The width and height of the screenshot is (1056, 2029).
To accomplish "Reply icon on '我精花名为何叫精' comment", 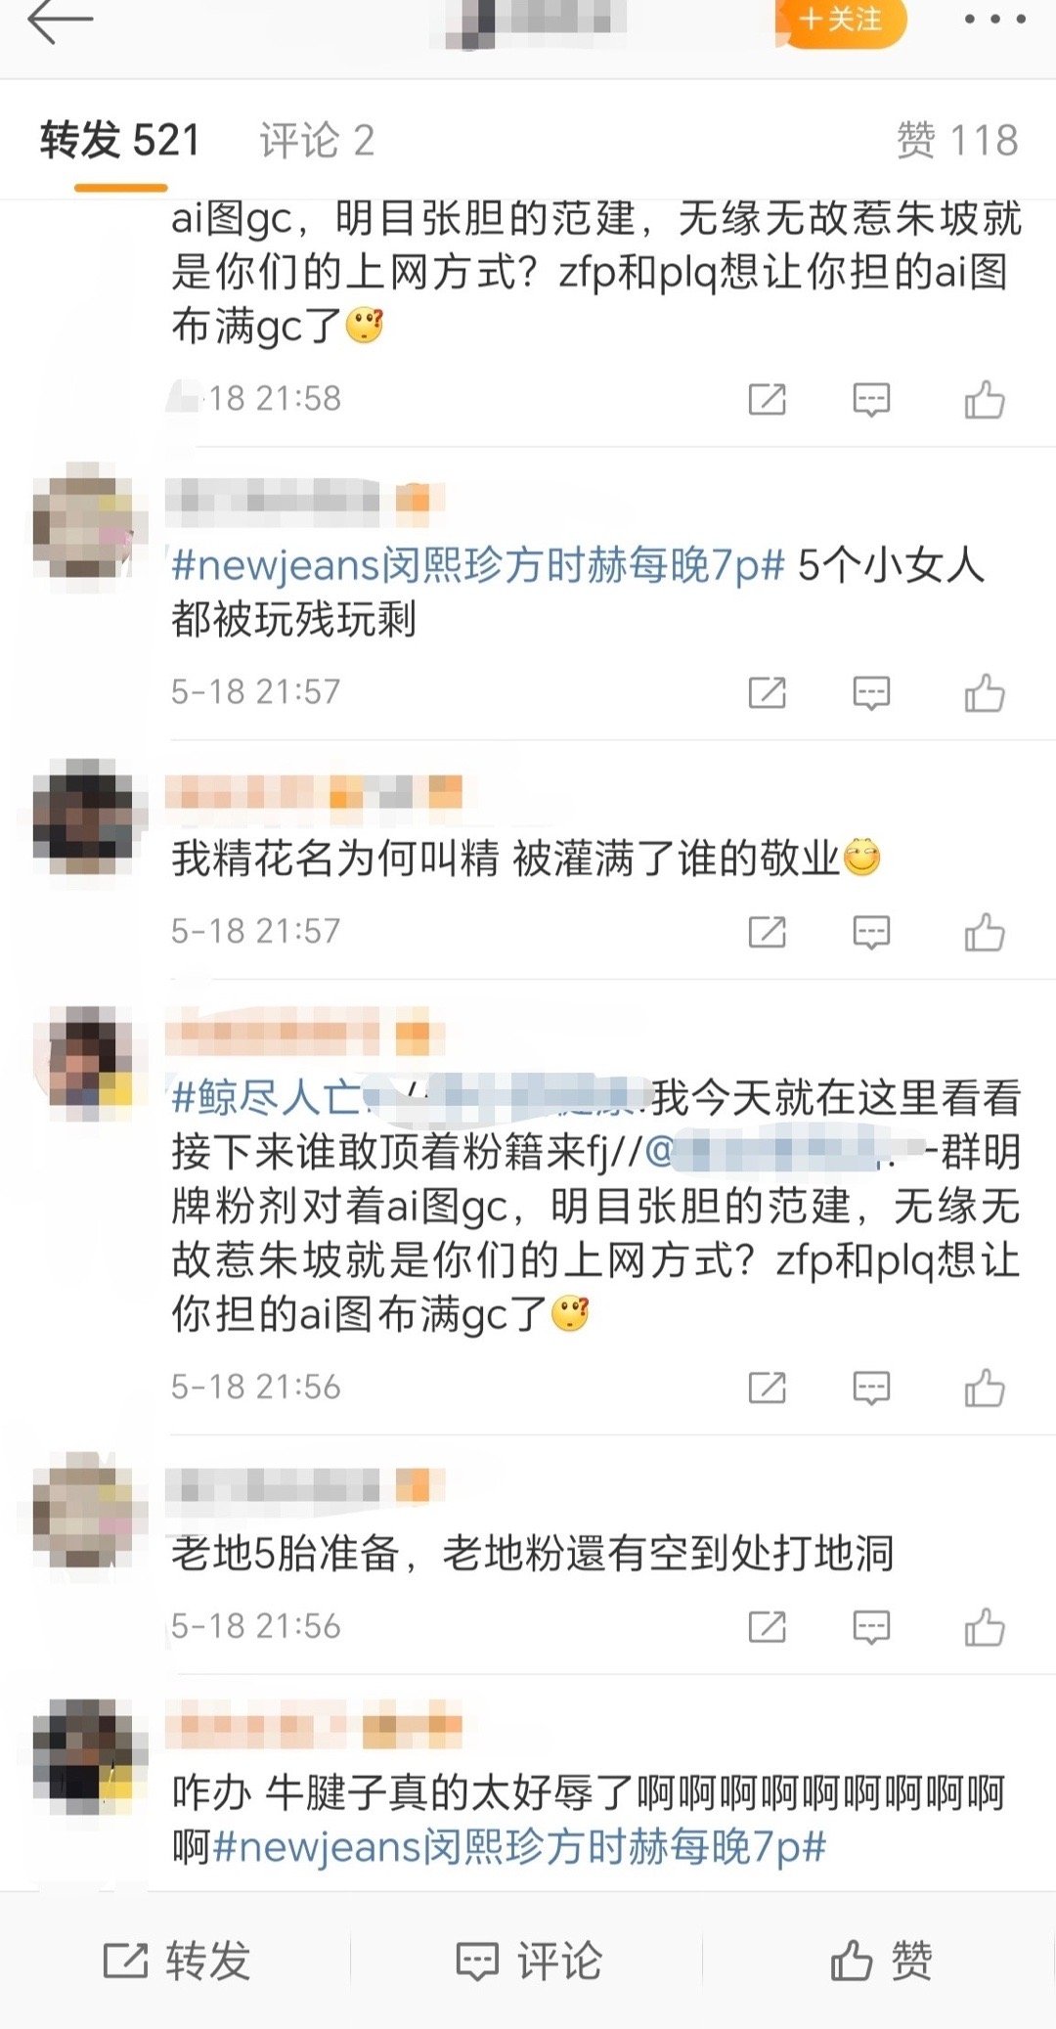I will 870,932.
